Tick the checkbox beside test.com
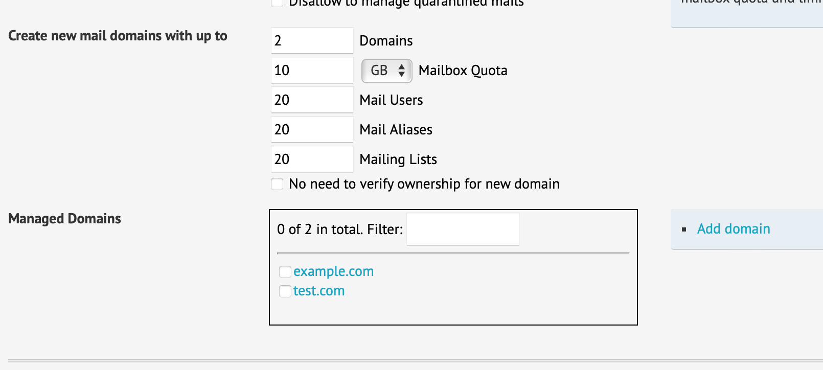This screenshot has height=370, width=823. click(x=285, y=291)
